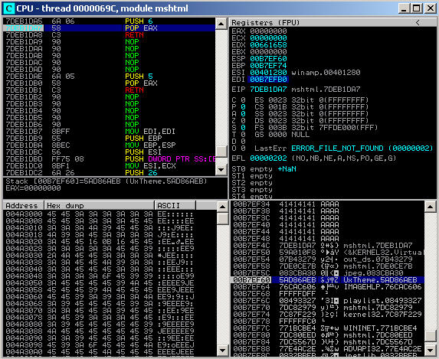
Task: Select the MOV EDI,EDI instruction
Action: 110,132
